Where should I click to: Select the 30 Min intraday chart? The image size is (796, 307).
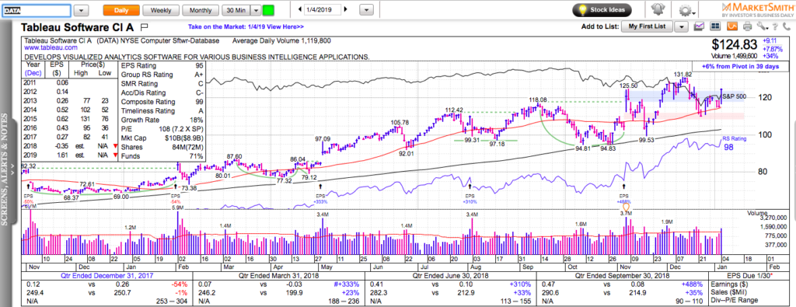(237, 10)
